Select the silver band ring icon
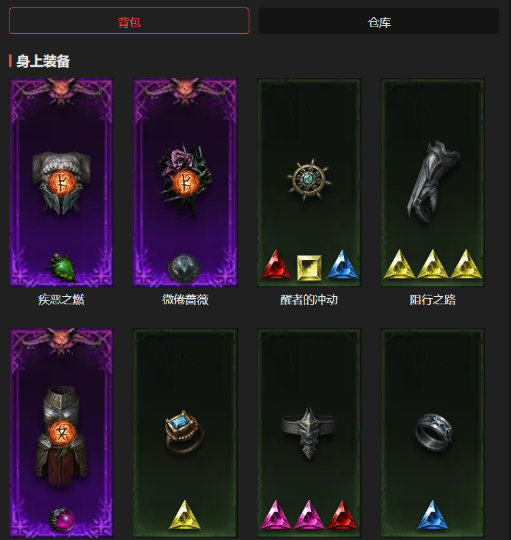The image size is (511, 540). point(433,432)
